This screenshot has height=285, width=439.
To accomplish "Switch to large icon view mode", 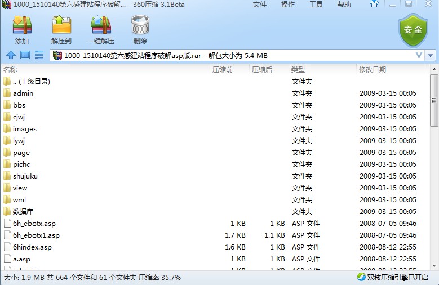I will click(x=25, y=55).
